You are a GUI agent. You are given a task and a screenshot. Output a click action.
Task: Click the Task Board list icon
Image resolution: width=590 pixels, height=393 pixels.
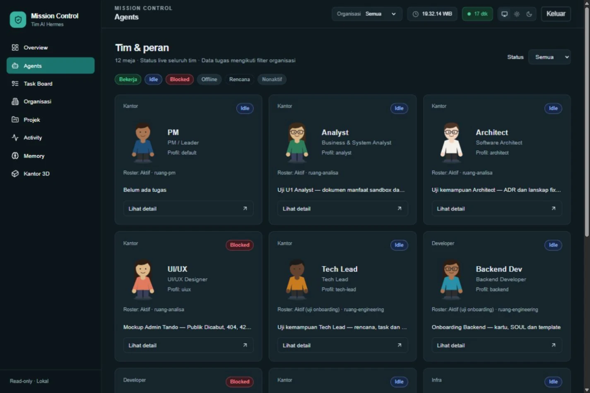pyautogui.click(x=15, y=84)
